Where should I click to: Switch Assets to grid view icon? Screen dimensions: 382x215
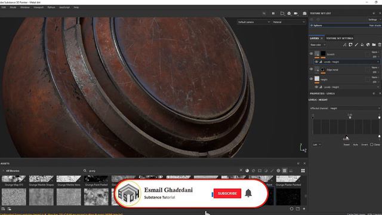(x=303, y=171)
